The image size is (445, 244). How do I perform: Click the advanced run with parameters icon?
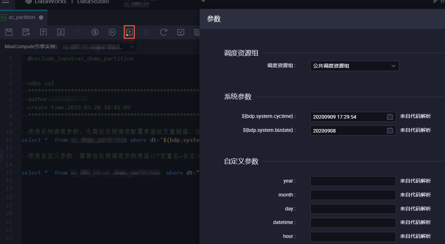129,32
